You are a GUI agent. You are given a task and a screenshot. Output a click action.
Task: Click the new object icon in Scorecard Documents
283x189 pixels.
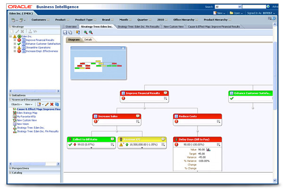(39, 104)
